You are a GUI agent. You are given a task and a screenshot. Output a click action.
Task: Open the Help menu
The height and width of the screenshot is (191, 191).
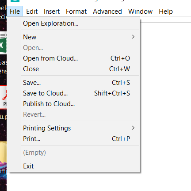pos(166,11)
